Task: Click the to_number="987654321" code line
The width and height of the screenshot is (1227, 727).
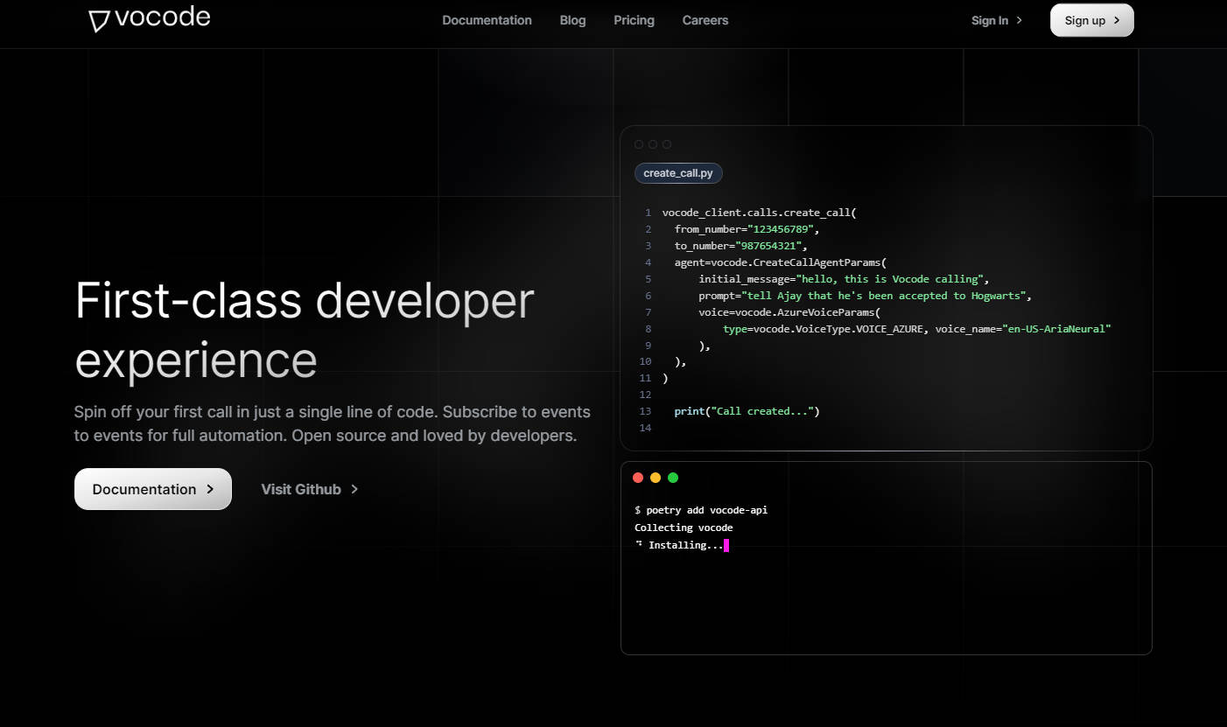Action: (x=740, y=246)
